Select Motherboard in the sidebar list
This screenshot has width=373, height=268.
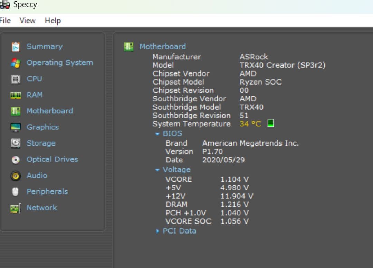pos(50,111)
